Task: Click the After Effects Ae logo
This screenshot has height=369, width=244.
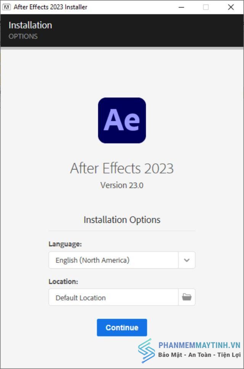Action: [122, 120]
